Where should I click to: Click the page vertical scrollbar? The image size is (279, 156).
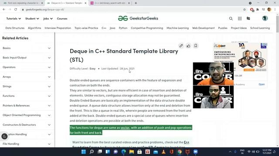click(277, 24)
